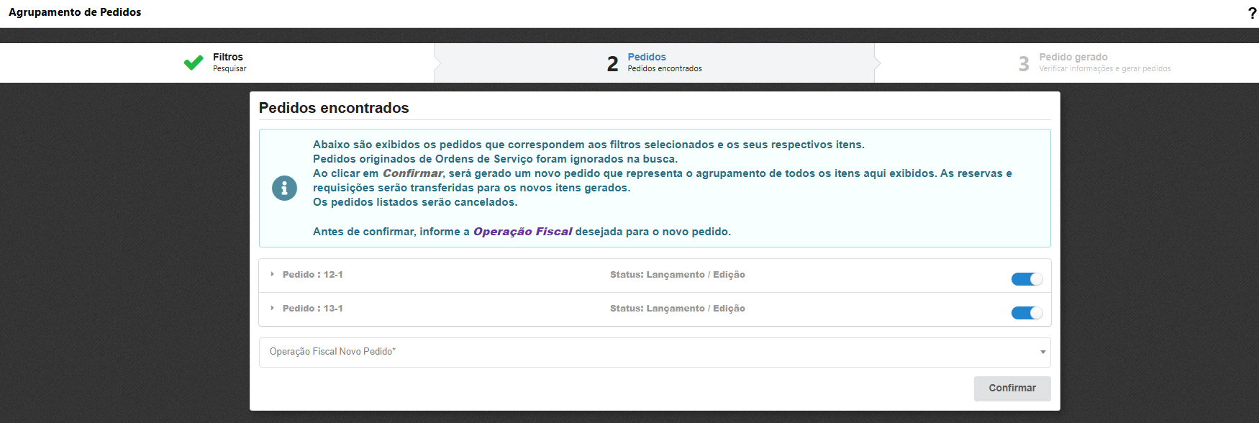
Task: Click the step number 2 indicator
Action: pyautogui.click(x=612, y=64)
